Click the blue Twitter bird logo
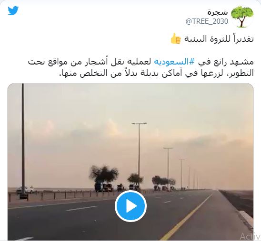The width and height of the screenshot is (261, 241). tap(13, 10)
